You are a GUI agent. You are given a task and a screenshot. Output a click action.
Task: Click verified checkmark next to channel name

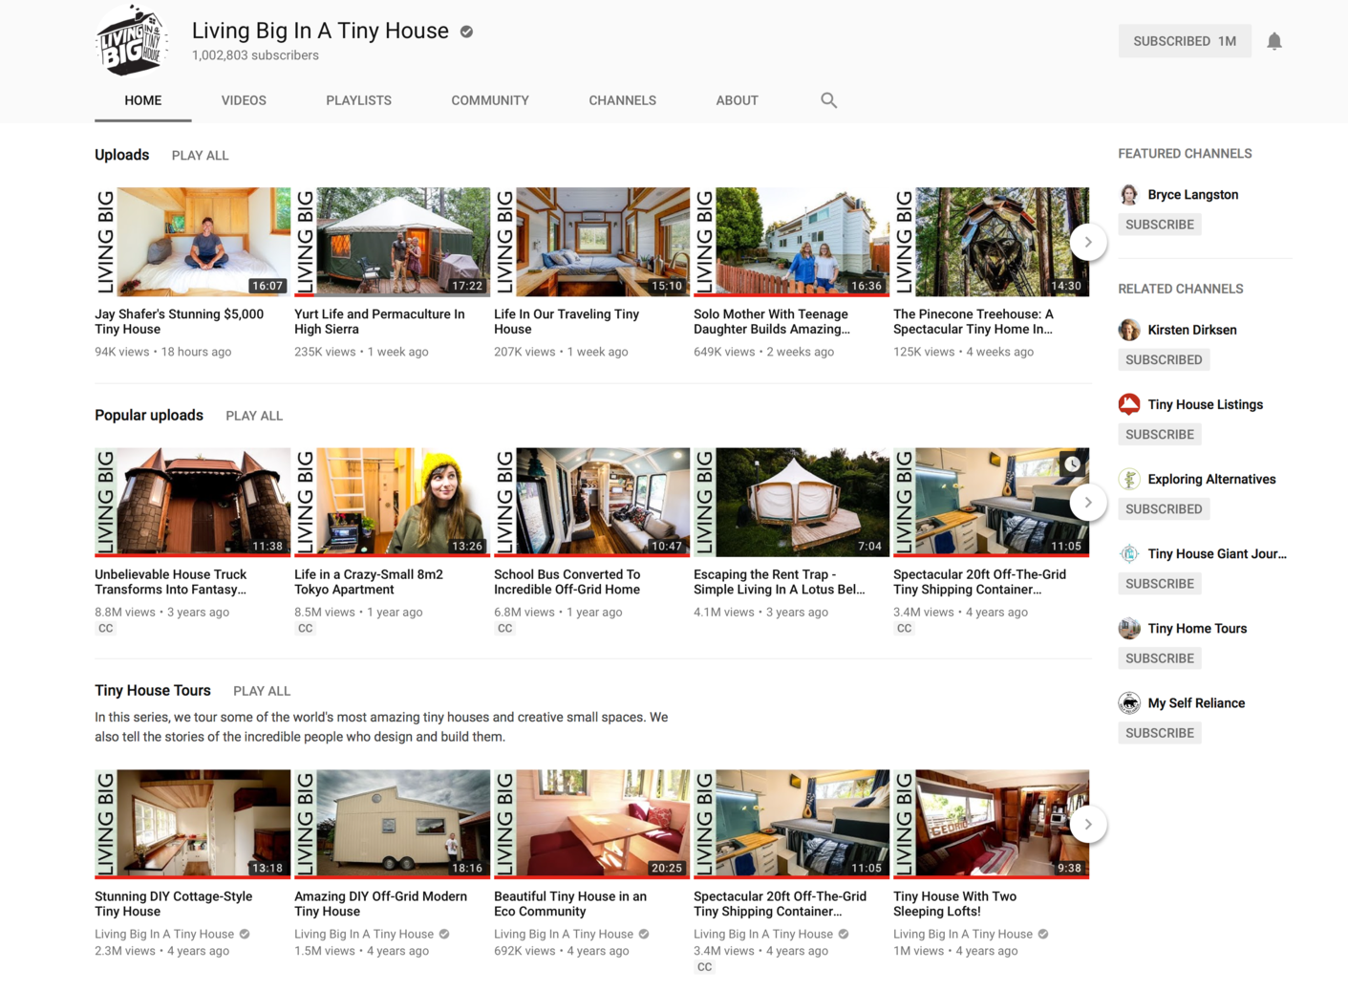pyautogui.click(x=466, y=32)
